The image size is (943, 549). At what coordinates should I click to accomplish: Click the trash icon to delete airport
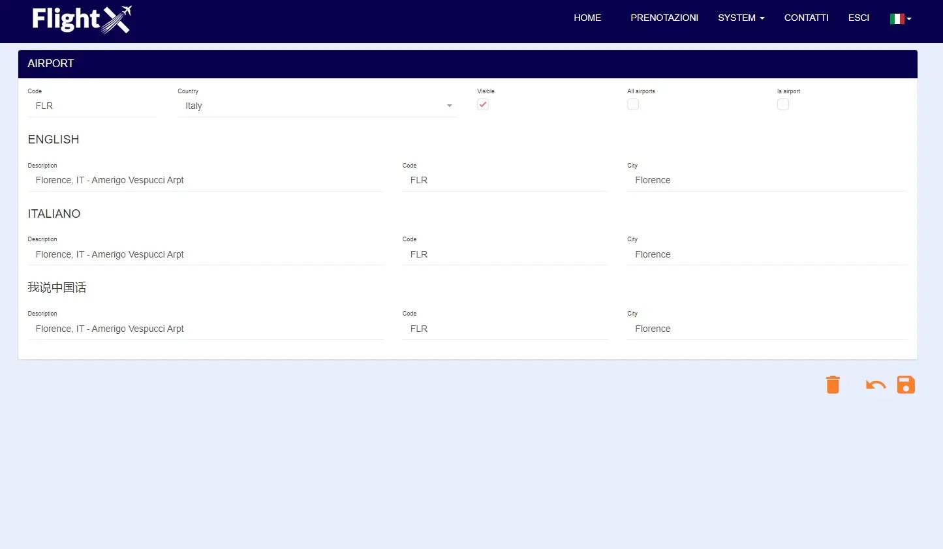[x=832, y=384]
